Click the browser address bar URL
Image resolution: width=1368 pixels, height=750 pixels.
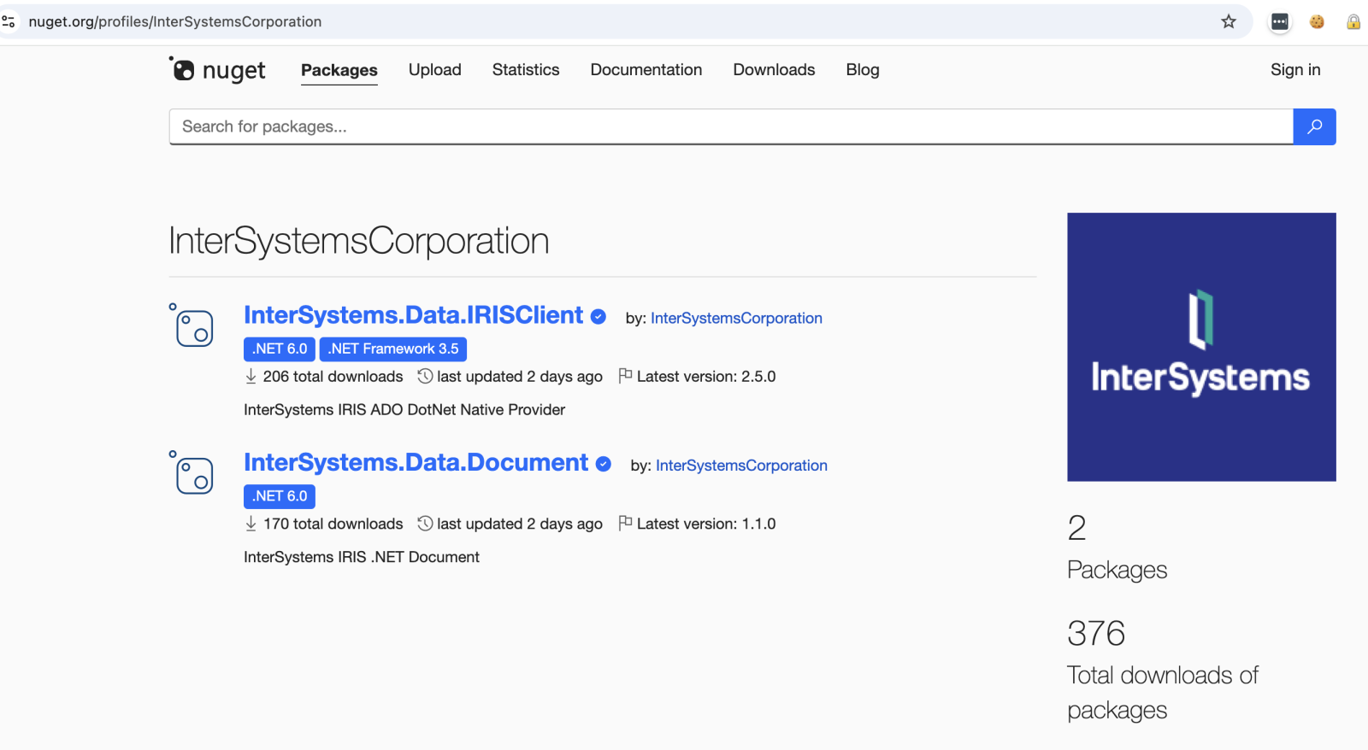tap(175, 21)
